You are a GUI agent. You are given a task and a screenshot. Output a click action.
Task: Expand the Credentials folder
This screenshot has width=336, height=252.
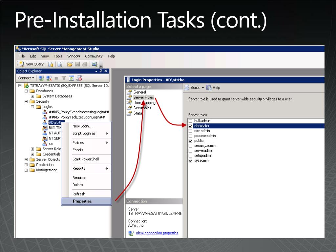pyautogui.click(x=32, y=154)
